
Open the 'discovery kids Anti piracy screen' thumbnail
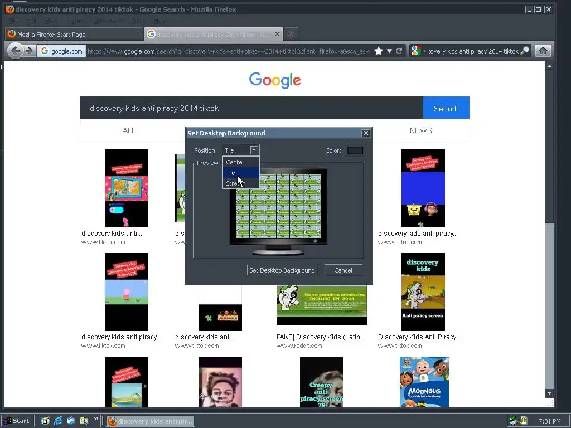coord(423,292)
